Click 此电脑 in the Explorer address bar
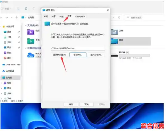 pyautogui.click(x=31, y=18)
